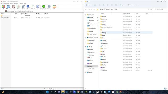
Task: Open previous locations dropdown in Explorer address bar
Action: [x=148, y=10]
